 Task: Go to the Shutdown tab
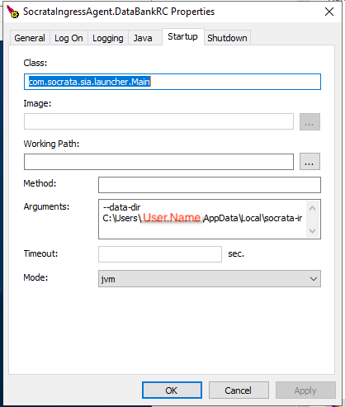(227, 38)
